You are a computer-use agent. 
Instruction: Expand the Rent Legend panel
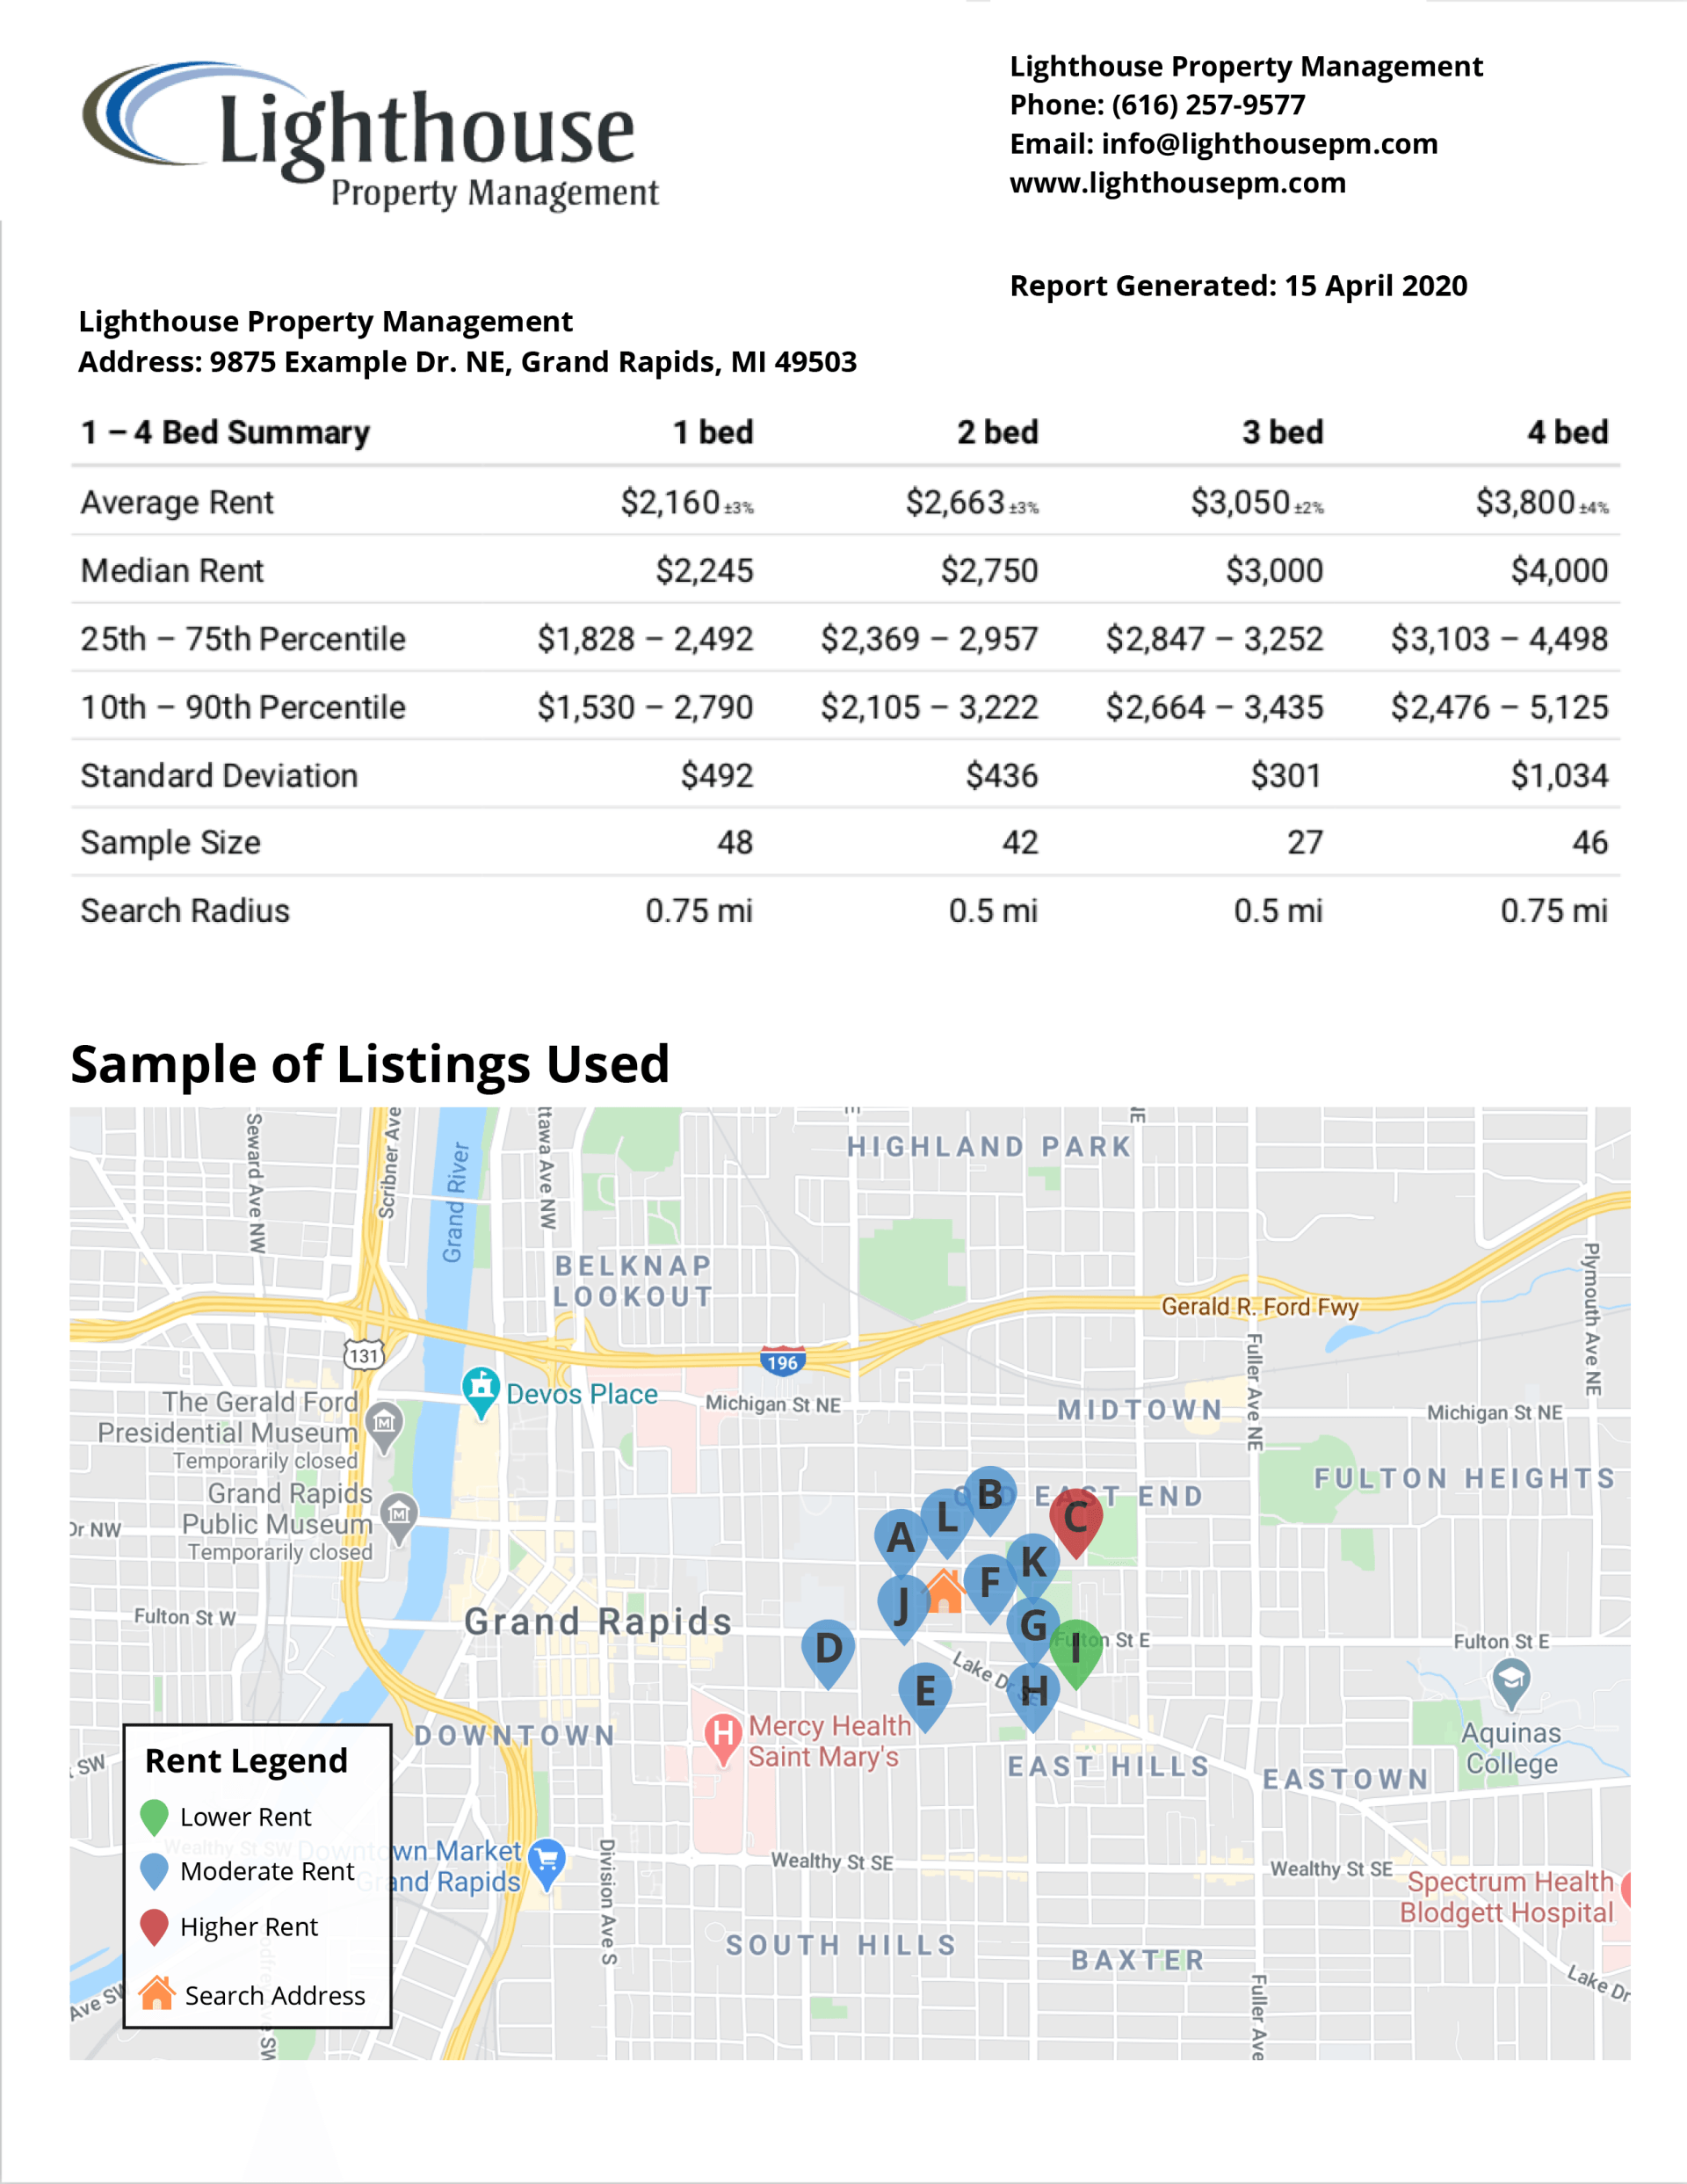(x=247, y=1761)
